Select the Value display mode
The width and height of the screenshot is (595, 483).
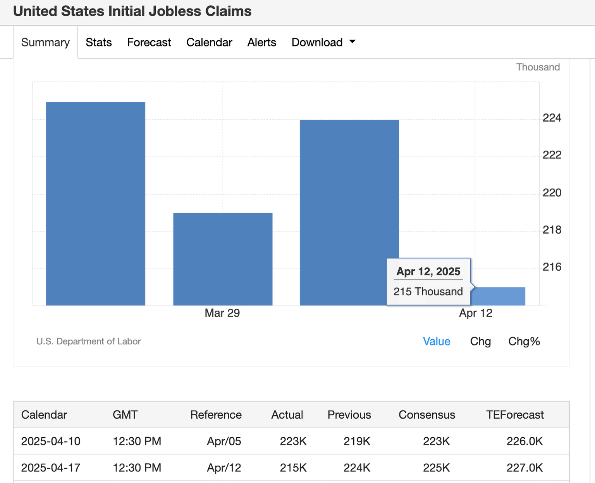tap(437, 342)
